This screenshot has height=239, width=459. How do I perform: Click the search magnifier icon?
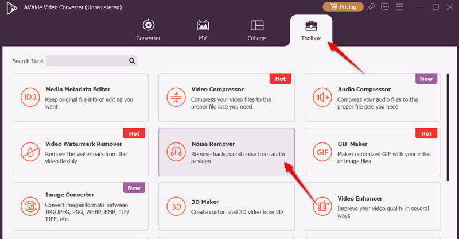pos(131,60)
